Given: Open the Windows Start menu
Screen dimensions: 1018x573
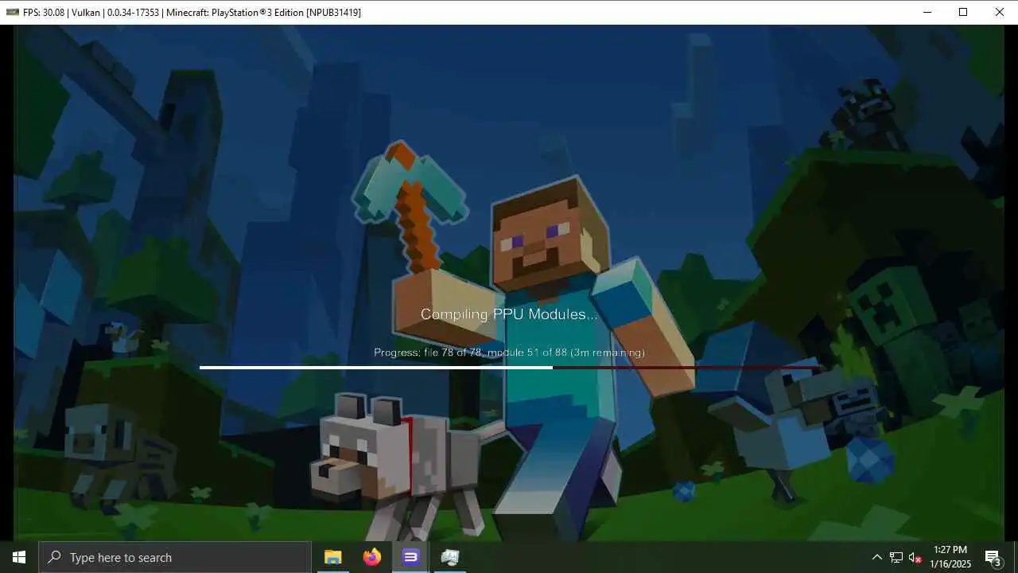Looking at the screenshot, I should point(19,557).
